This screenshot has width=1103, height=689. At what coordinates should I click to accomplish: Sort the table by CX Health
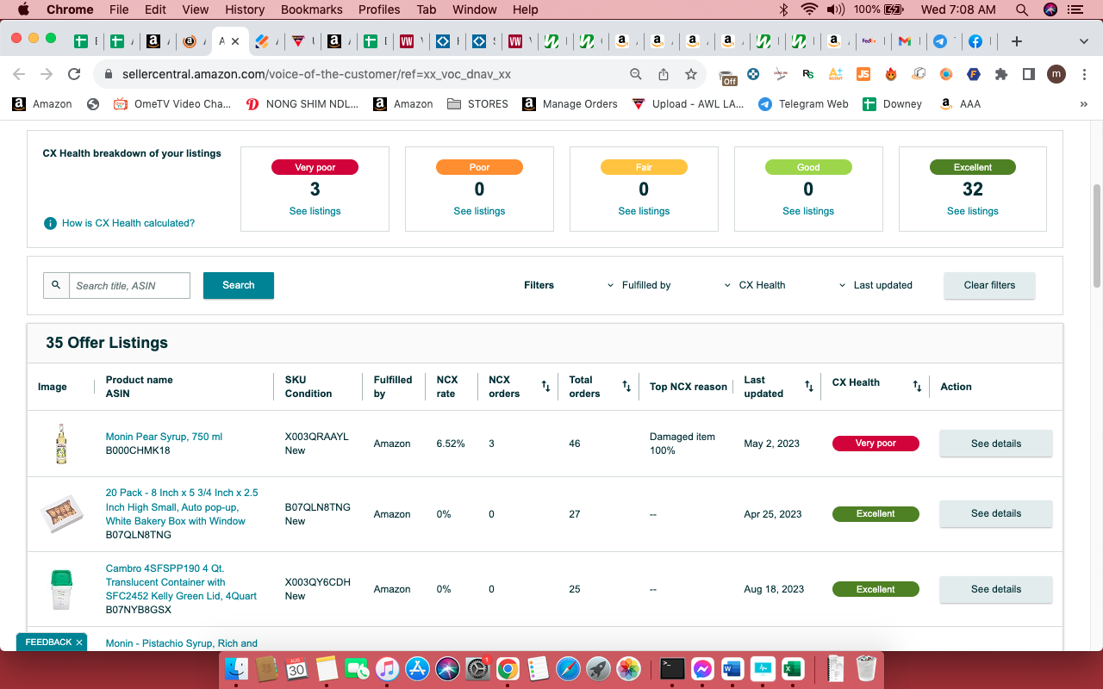pyautogui.click(x=917, y=387)
